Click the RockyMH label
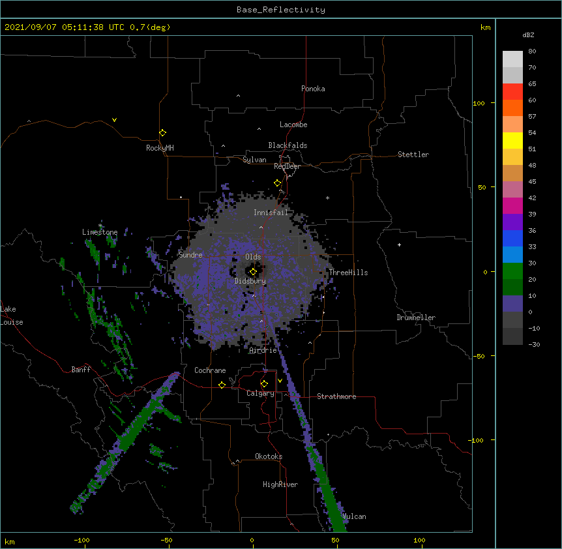 pyautogui.click(x=160, y=148)
